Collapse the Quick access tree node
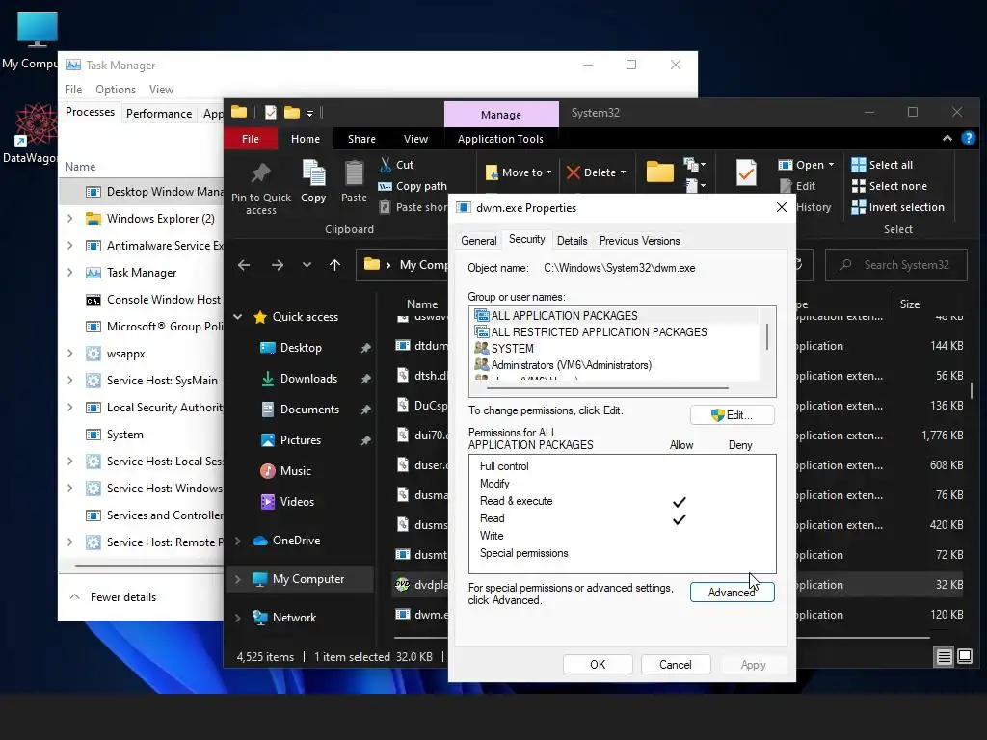 [238, 317]
